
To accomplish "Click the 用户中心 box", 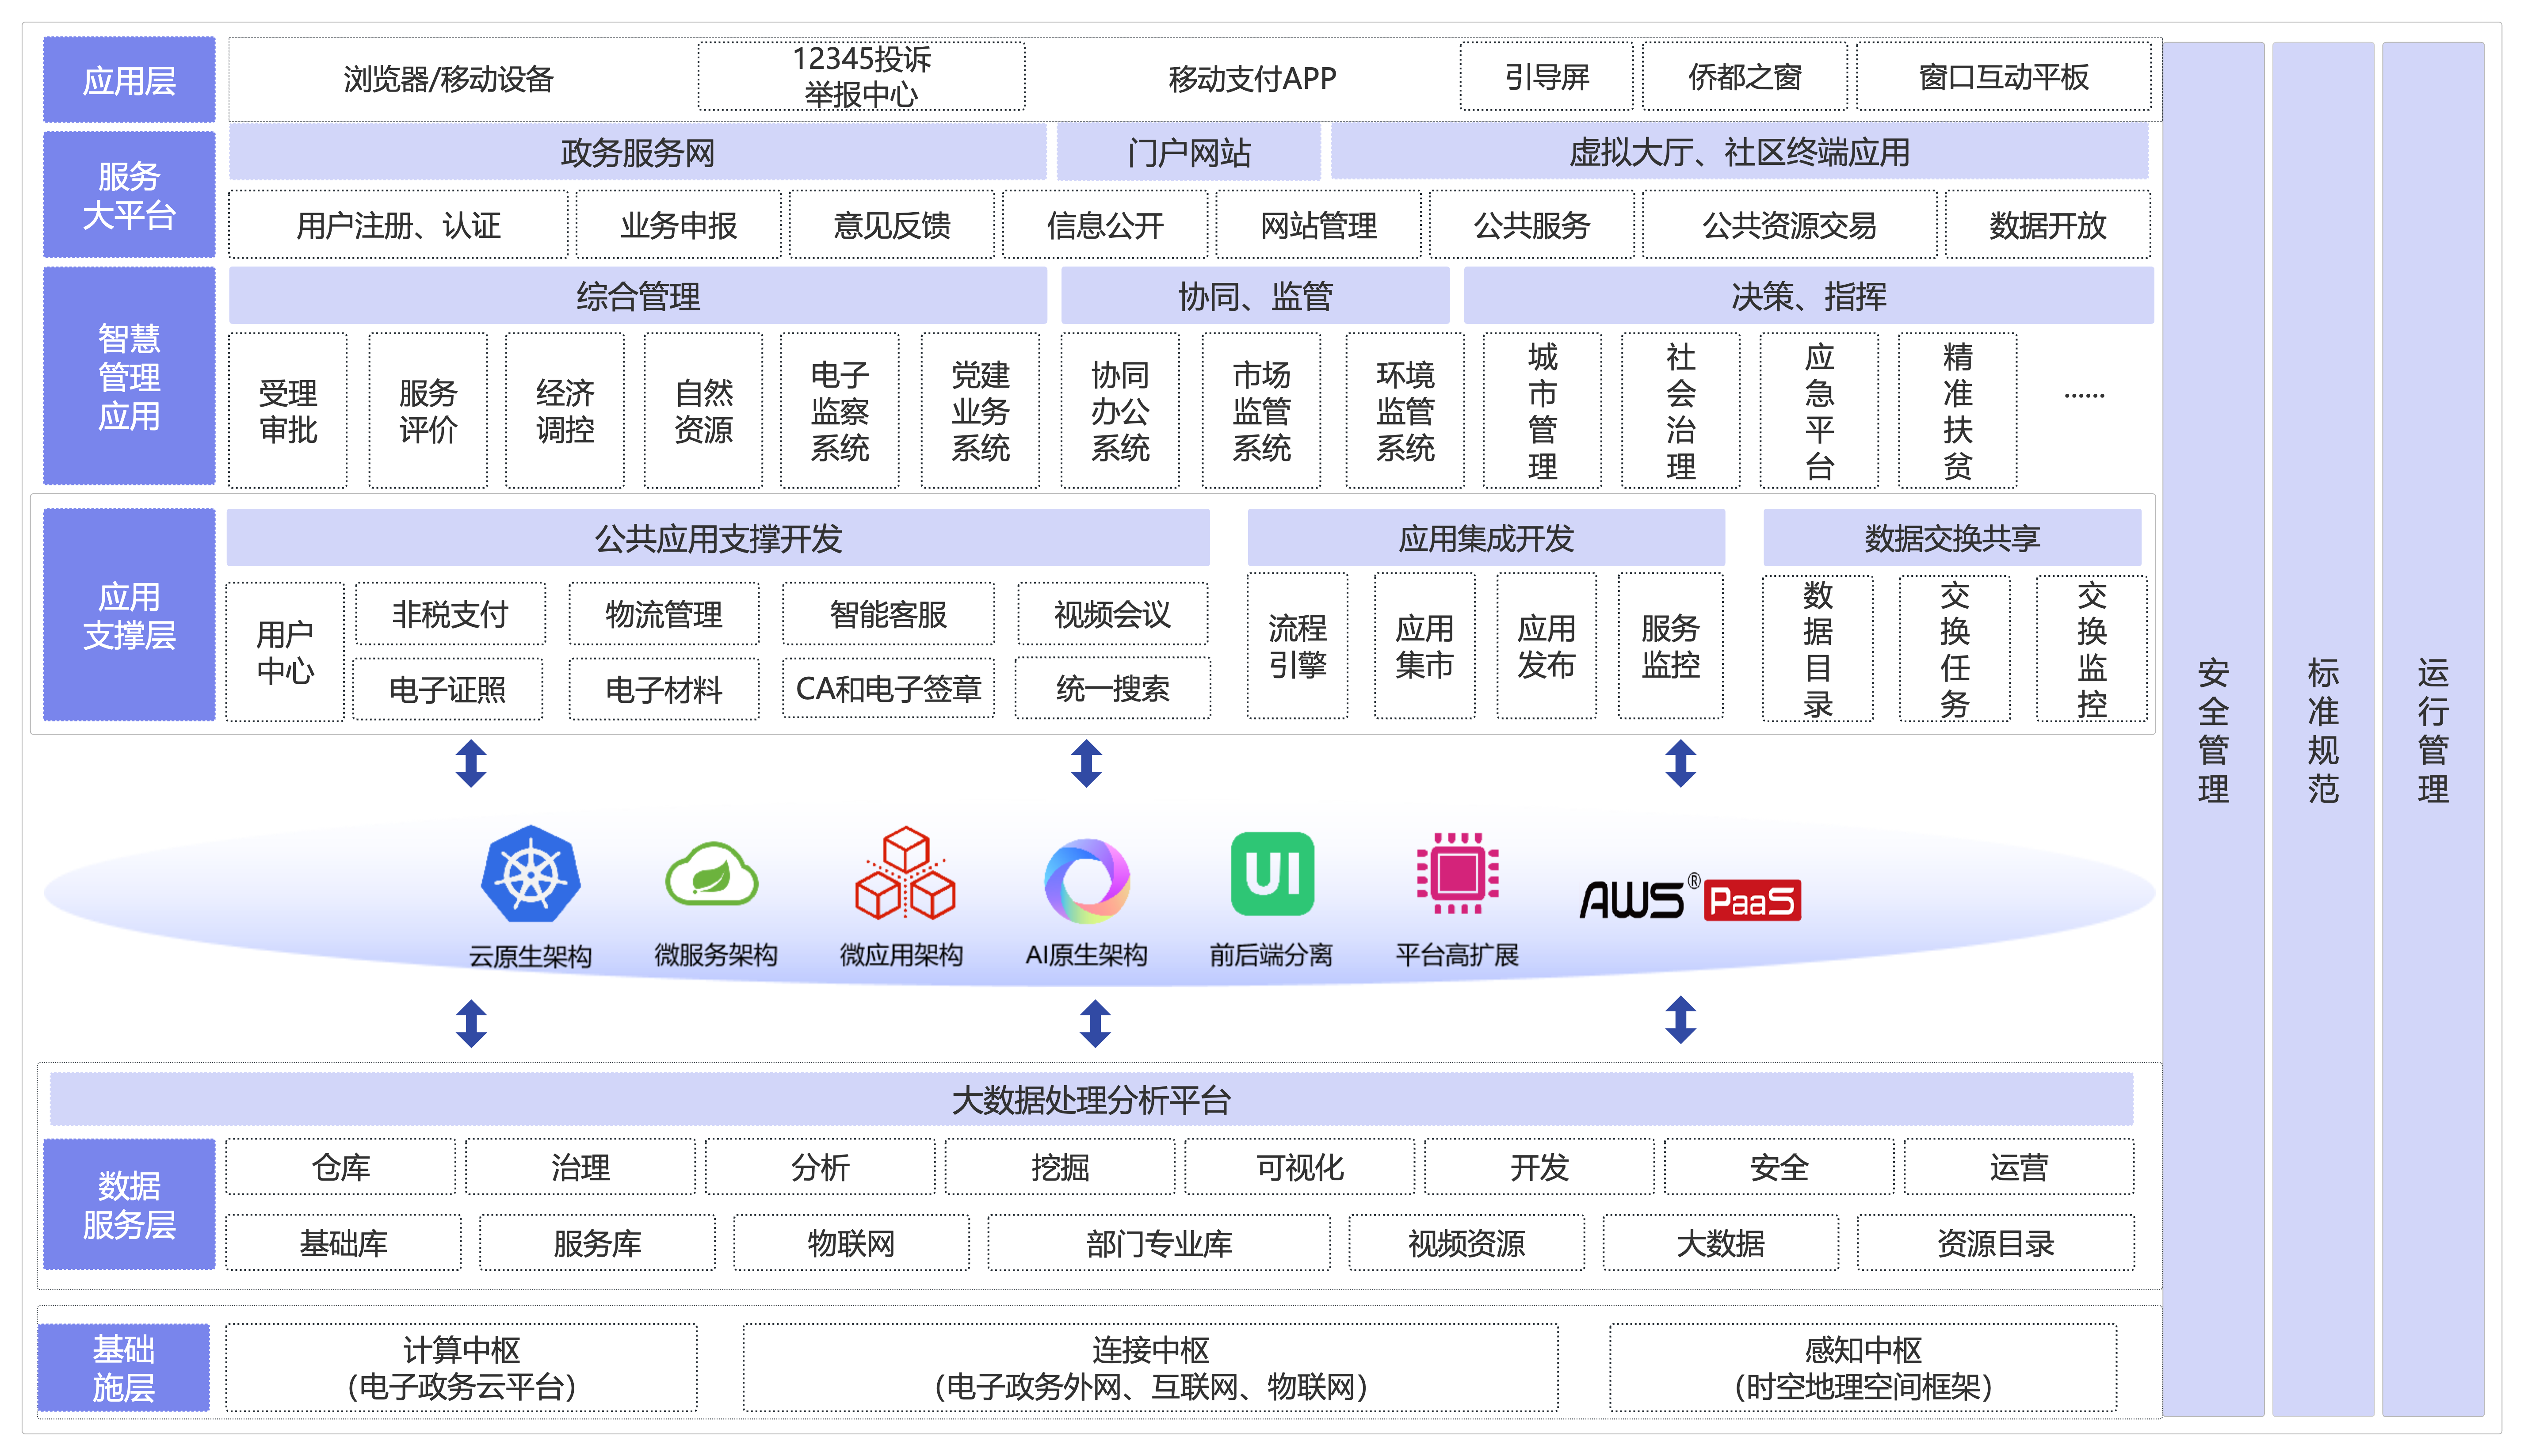I will click(x=285, y=652).
